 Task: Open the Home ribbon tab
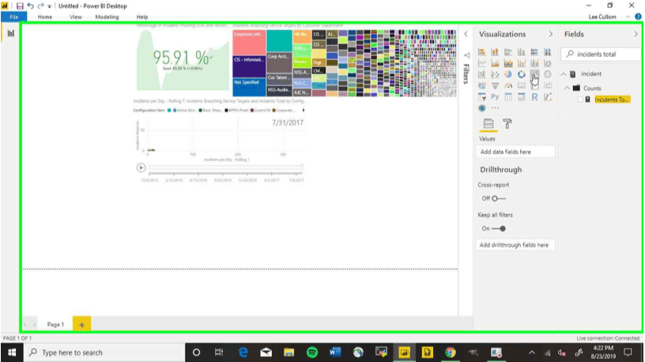[45, 17]
